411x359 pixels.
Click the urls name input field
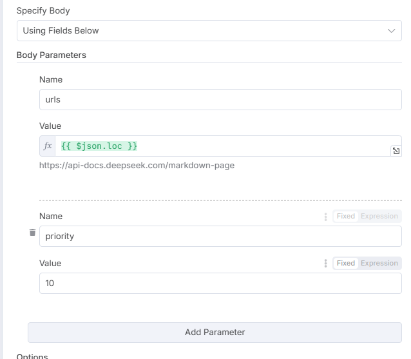[x=220, y=99]
